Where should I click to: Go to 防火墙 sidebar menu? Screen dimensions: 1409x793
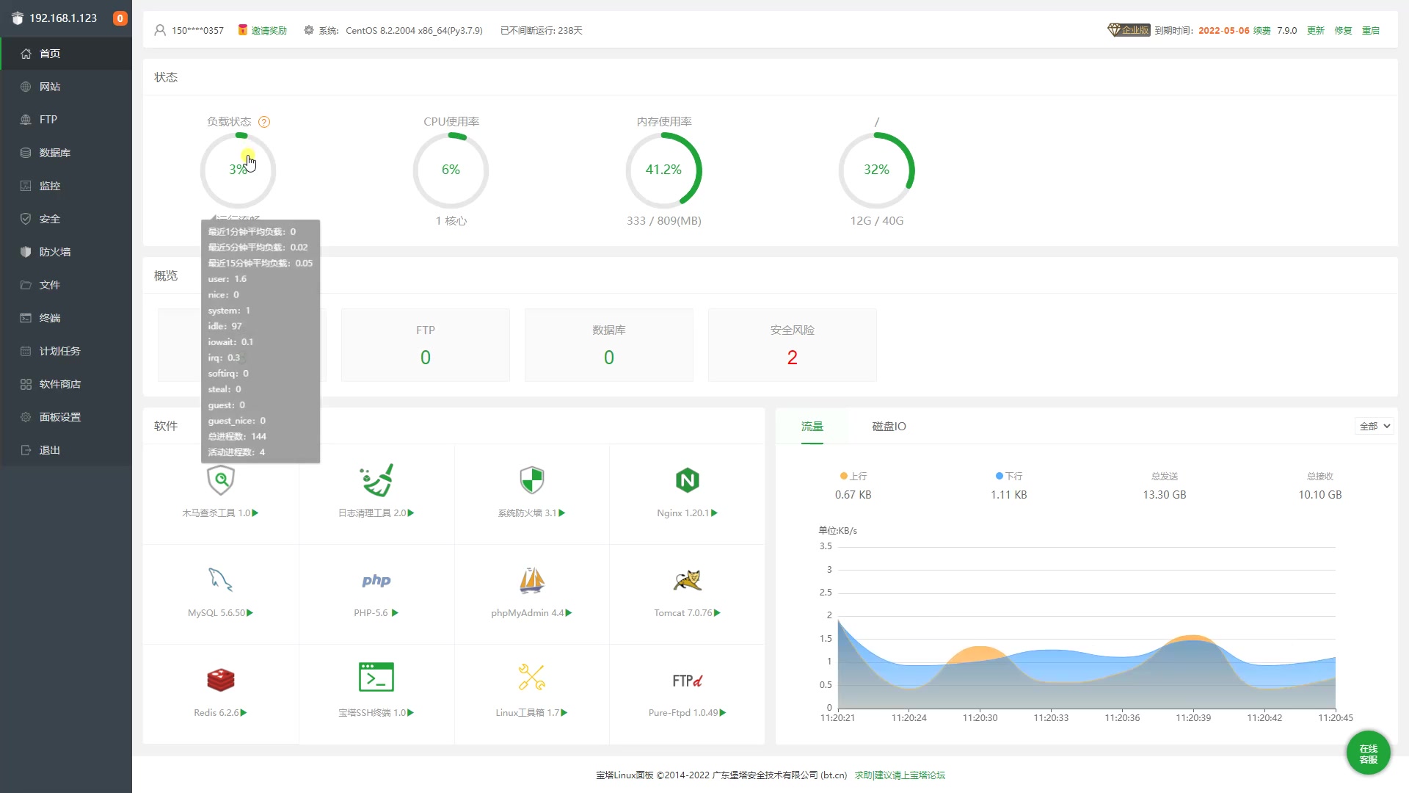tap(55, 252)
